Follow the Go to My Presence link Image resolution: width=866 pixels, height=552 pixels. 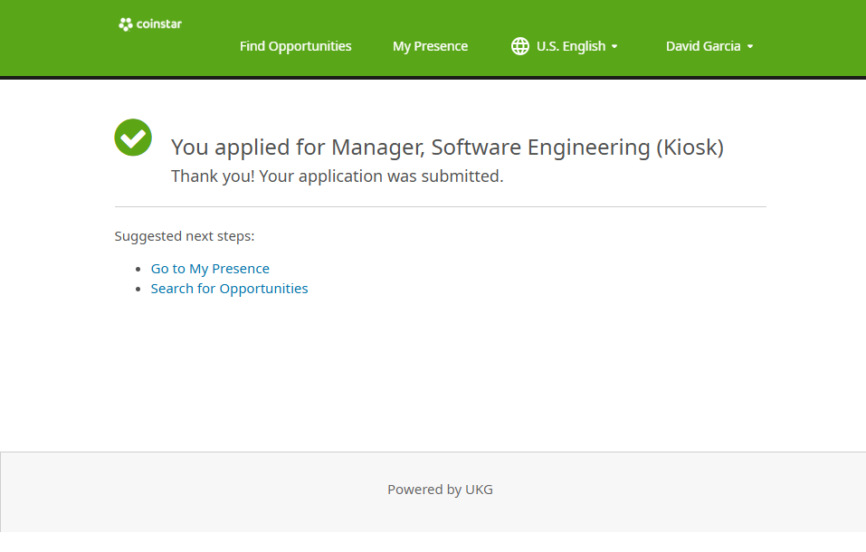[x=210, y=269]
